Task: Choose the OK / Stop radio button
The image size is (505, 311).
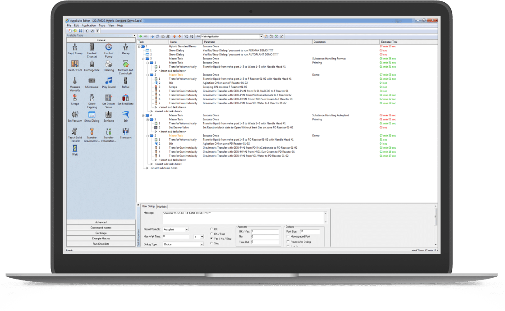Action: click(x=211, y=234)
